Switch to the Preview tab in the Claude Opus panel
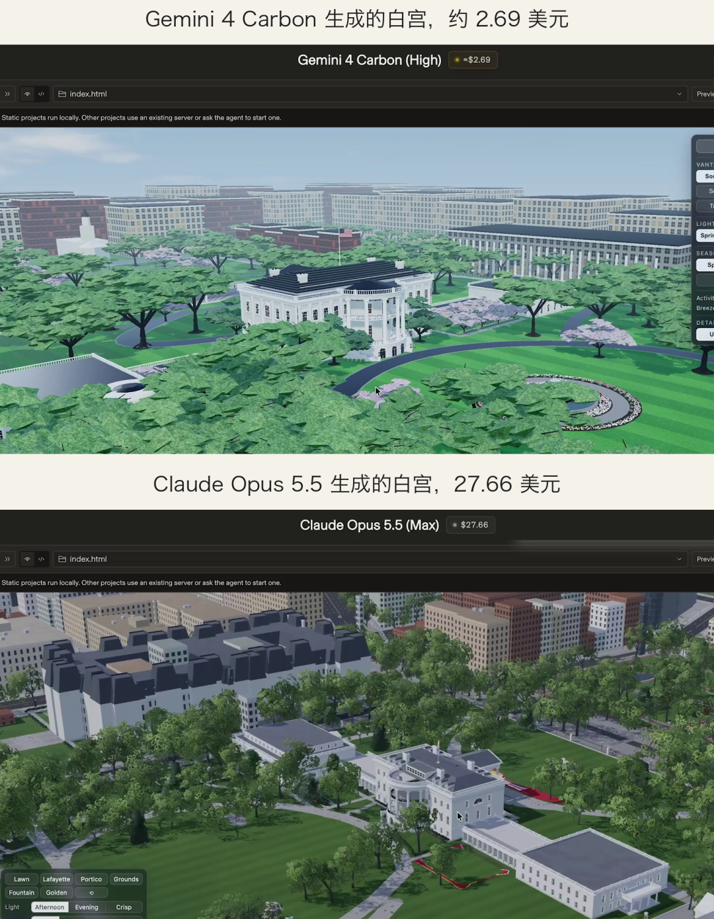The width and height of the screenshot is (714, 919). 703,559
